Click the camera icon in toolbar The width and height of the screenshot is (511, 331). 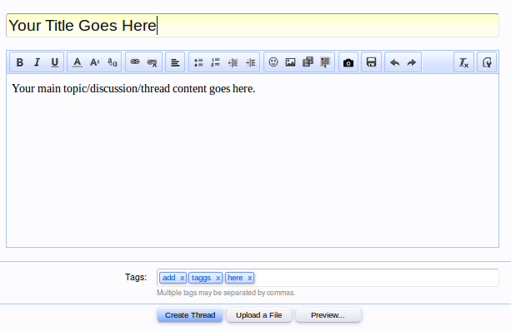pyautogui.click(x=348, y=62)
